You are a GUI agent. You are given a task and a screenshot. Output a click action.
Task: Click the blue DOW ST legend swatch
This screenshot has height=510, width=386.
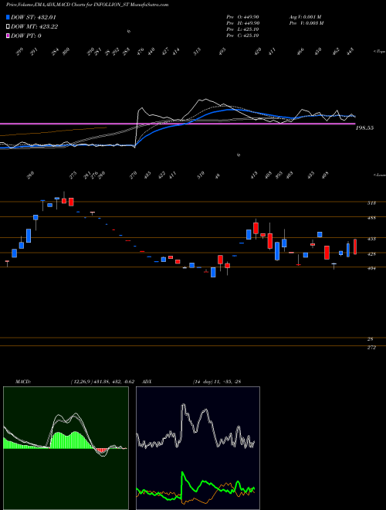pyautogui.click(x=8, y=18)
